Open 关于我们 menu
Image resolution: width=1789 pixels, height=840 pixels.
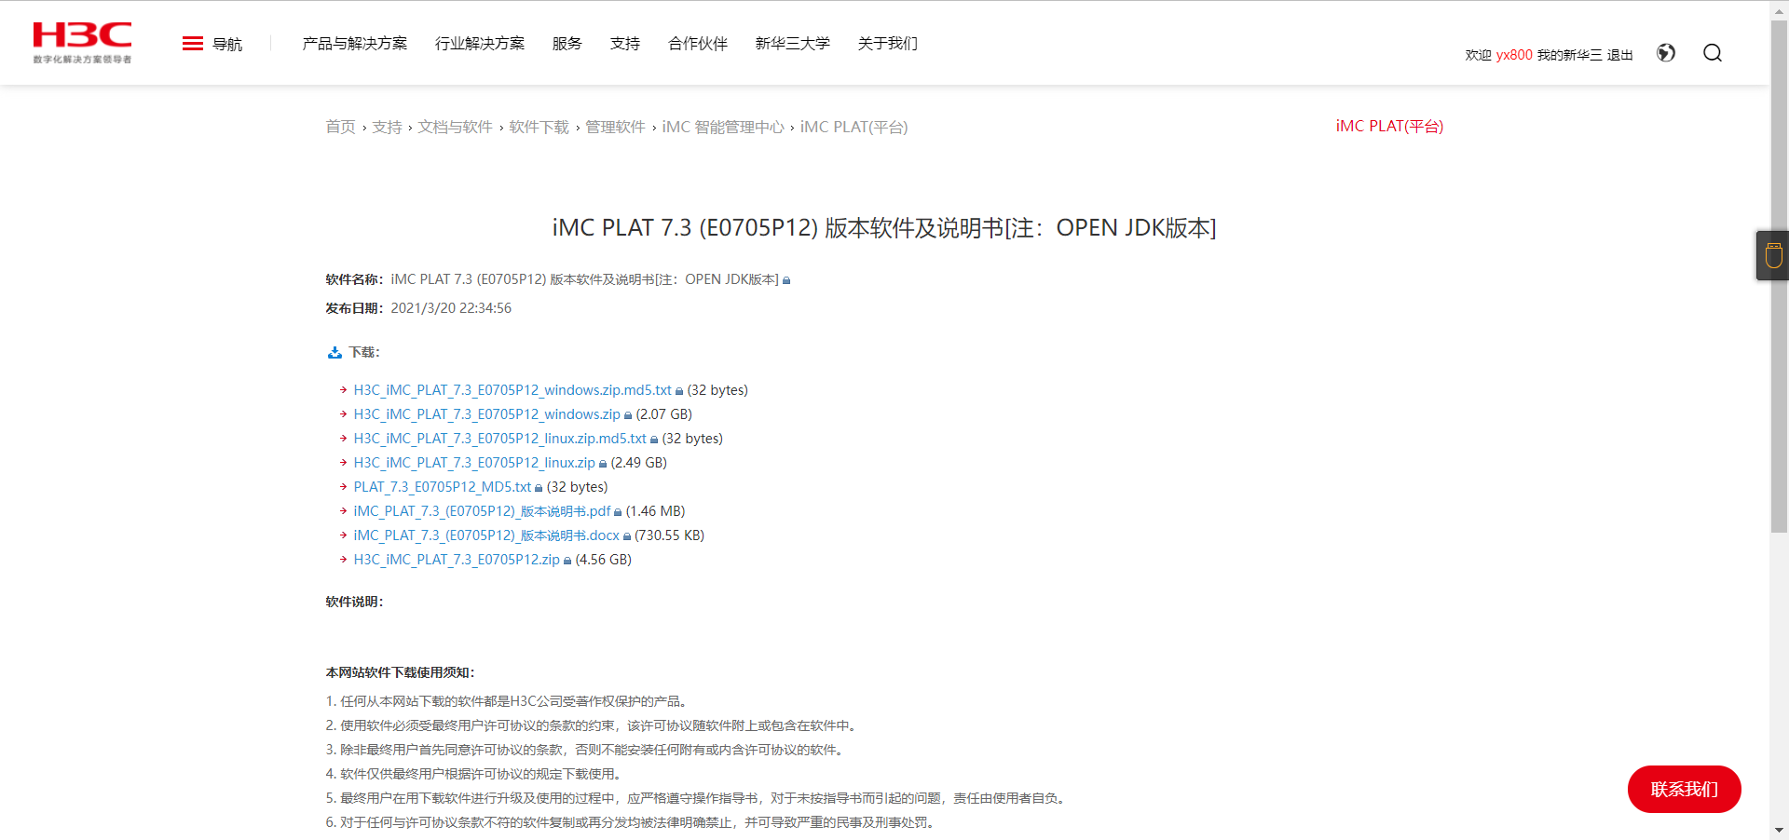click(x=888, y=44)
